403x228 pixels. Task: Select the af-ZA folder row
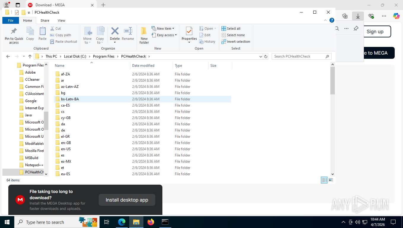[x=143, y=74]
